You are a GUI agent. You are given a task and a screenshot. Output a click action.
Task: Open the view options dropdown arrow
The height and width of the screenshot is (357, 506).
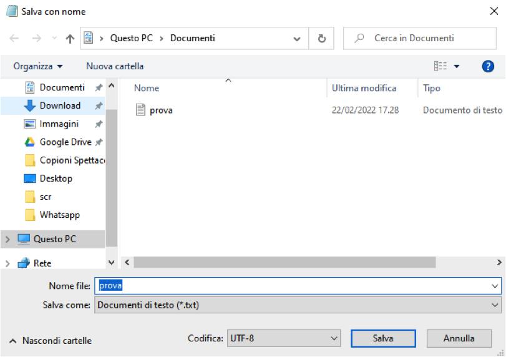tap(457, 67)
